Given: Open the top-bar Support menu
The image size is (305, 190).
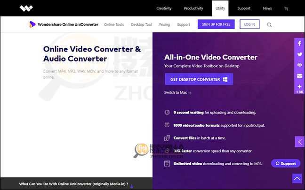Looking at the screenshot, I should tap(244, 8).
